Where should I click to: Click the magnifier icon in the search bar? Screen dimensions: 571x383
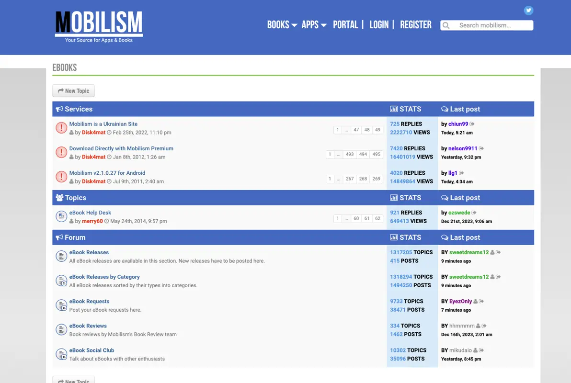pyautogui.click(x=446, y=25)
